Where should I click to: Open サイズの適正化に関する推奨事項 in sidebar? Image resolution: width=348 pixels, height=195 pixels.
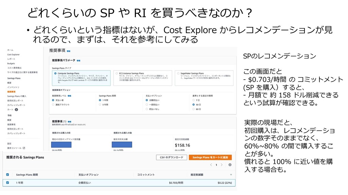pos(22,72)
